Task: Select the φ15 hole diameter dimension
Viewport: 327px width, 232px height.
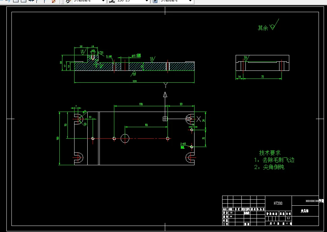Action: pyautogui.click(x=136, y=56)
